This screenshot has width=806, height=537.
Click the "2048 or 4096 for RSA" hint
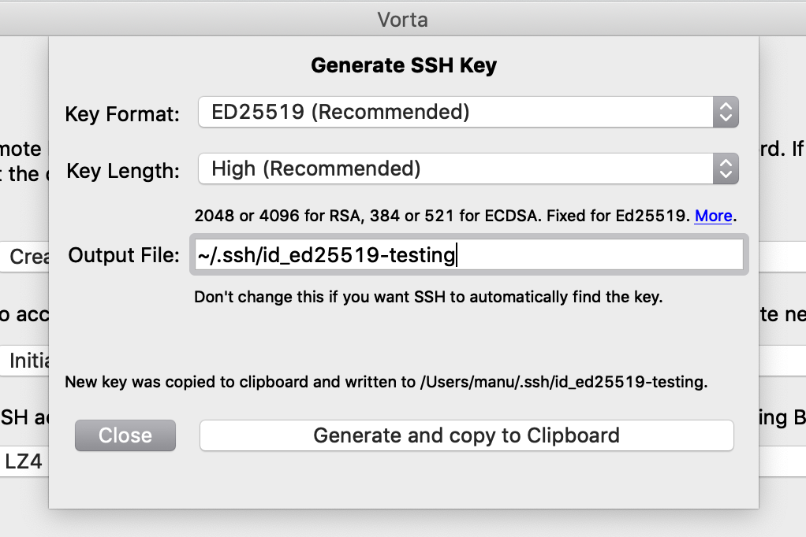(443, 216)
